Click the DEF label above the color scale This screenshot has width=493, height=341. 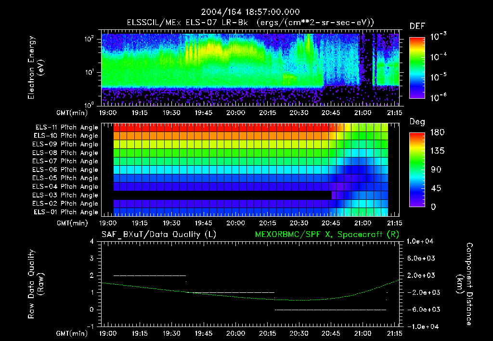click(x=417, y=26)
